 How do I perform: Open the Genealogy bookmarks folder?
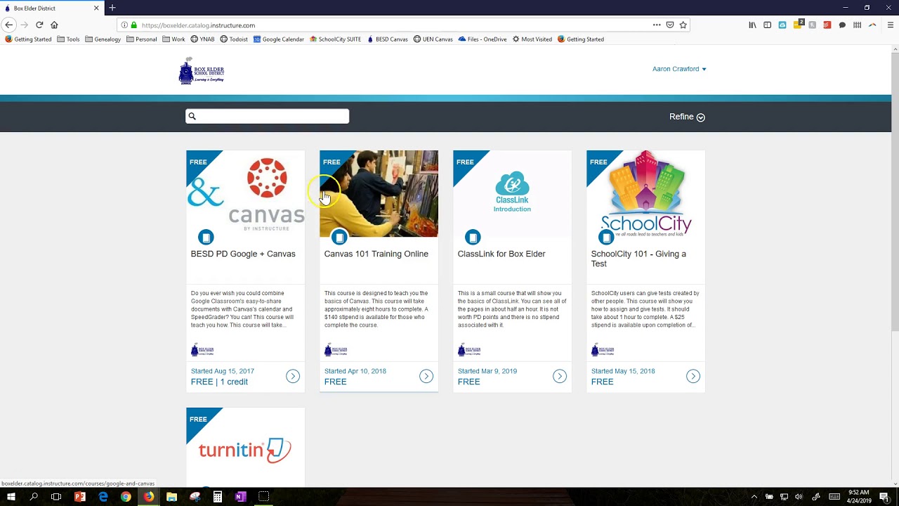click(x=103, y=39)
